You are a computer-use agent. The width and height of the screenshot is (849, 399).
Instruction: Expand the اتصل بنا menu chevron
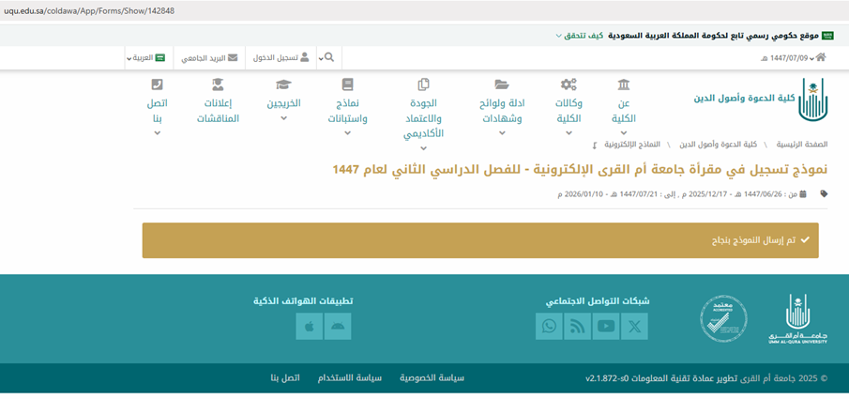(157, 132)
